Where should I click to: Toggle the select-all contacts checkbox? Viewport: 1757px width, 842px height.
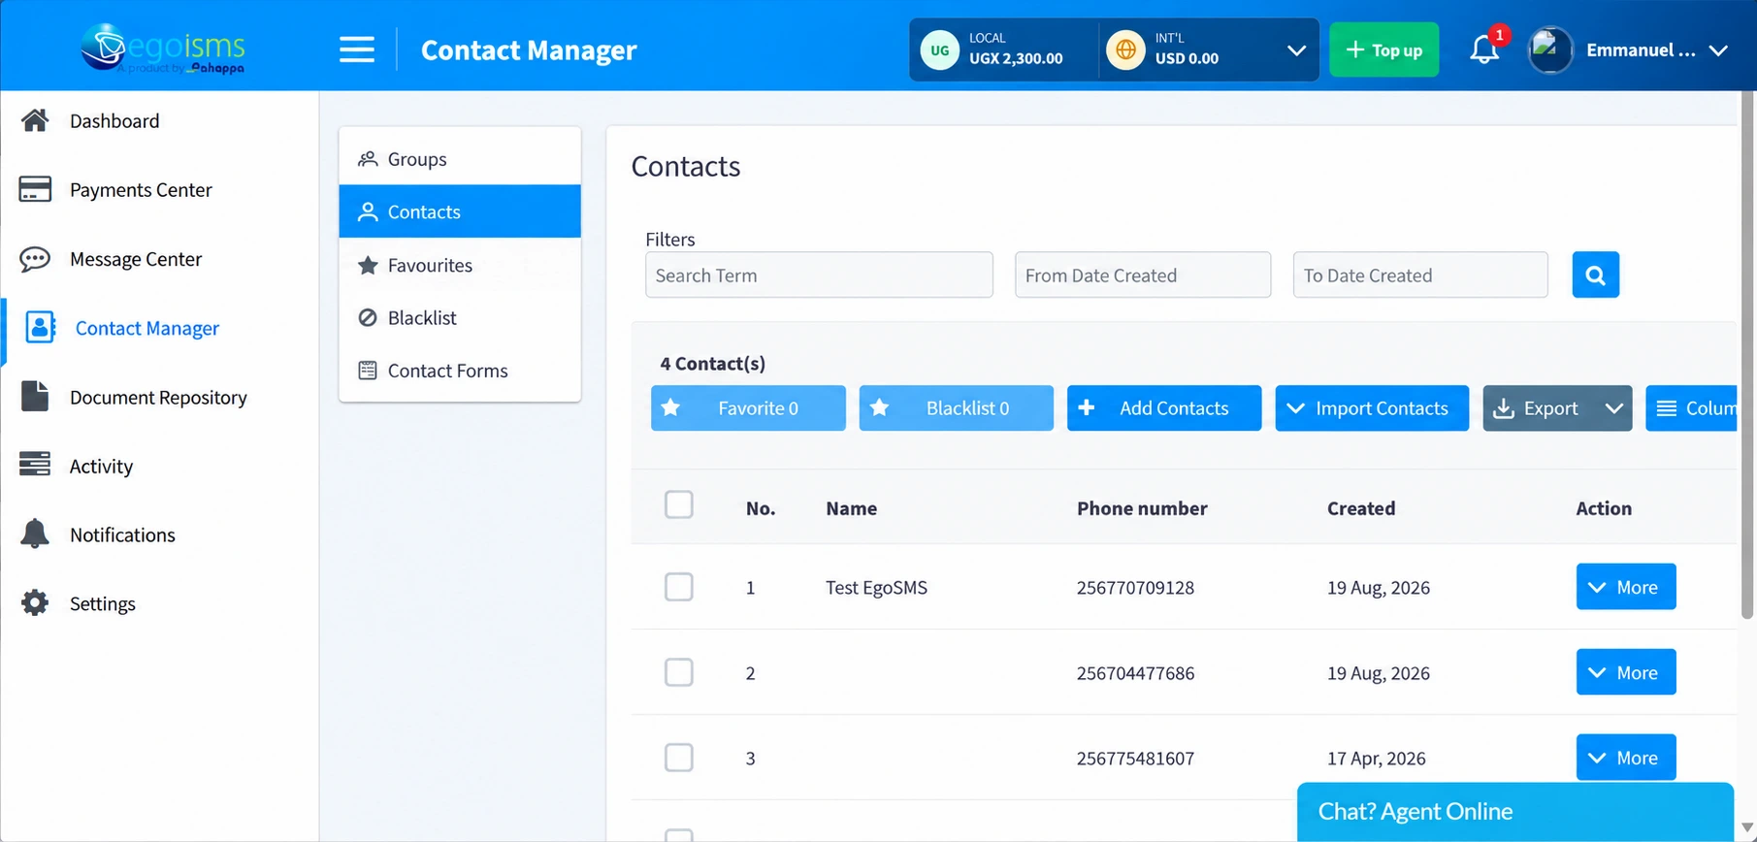[x=679, y=504]
